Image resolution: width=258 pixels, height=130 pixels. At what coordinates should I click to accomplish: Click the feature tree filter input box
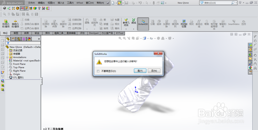coord(23,43)
